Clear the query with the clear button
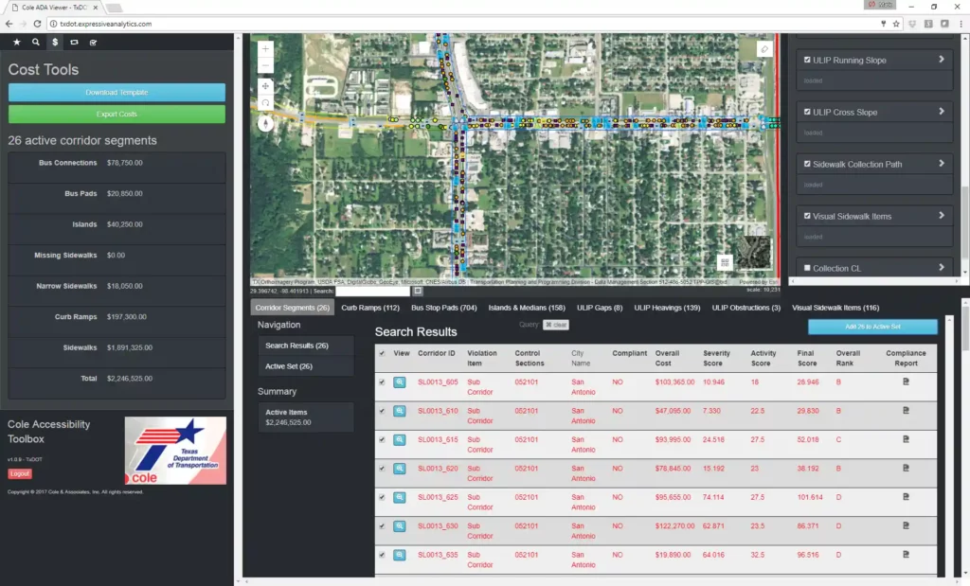The image size is (970, 586). (x=555, y=325)
